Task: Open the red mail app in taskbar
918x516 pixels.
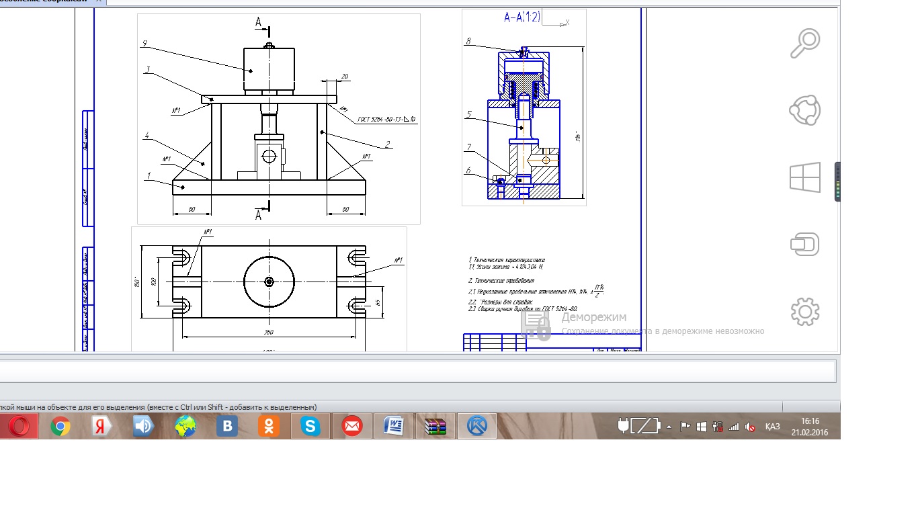Action: [352, 426]
